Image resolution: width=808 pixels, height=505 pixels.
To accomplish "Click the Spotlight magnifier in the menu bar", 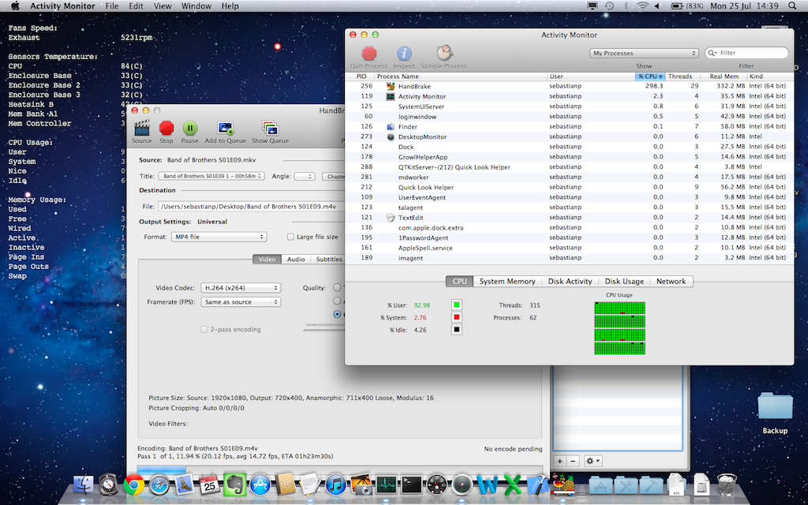I will tap(792, 6).
